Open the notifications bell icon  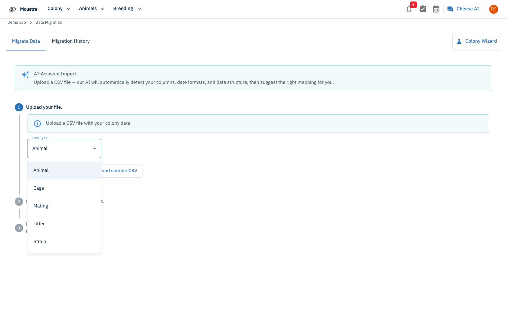click(409, 9)
